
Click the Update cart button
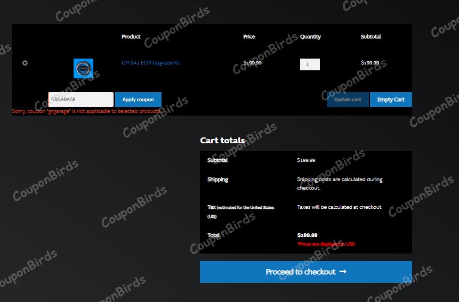pyautogui.click(x=348, y=100)
